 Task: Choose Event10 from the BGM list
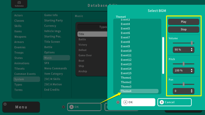tap(126, 51)
